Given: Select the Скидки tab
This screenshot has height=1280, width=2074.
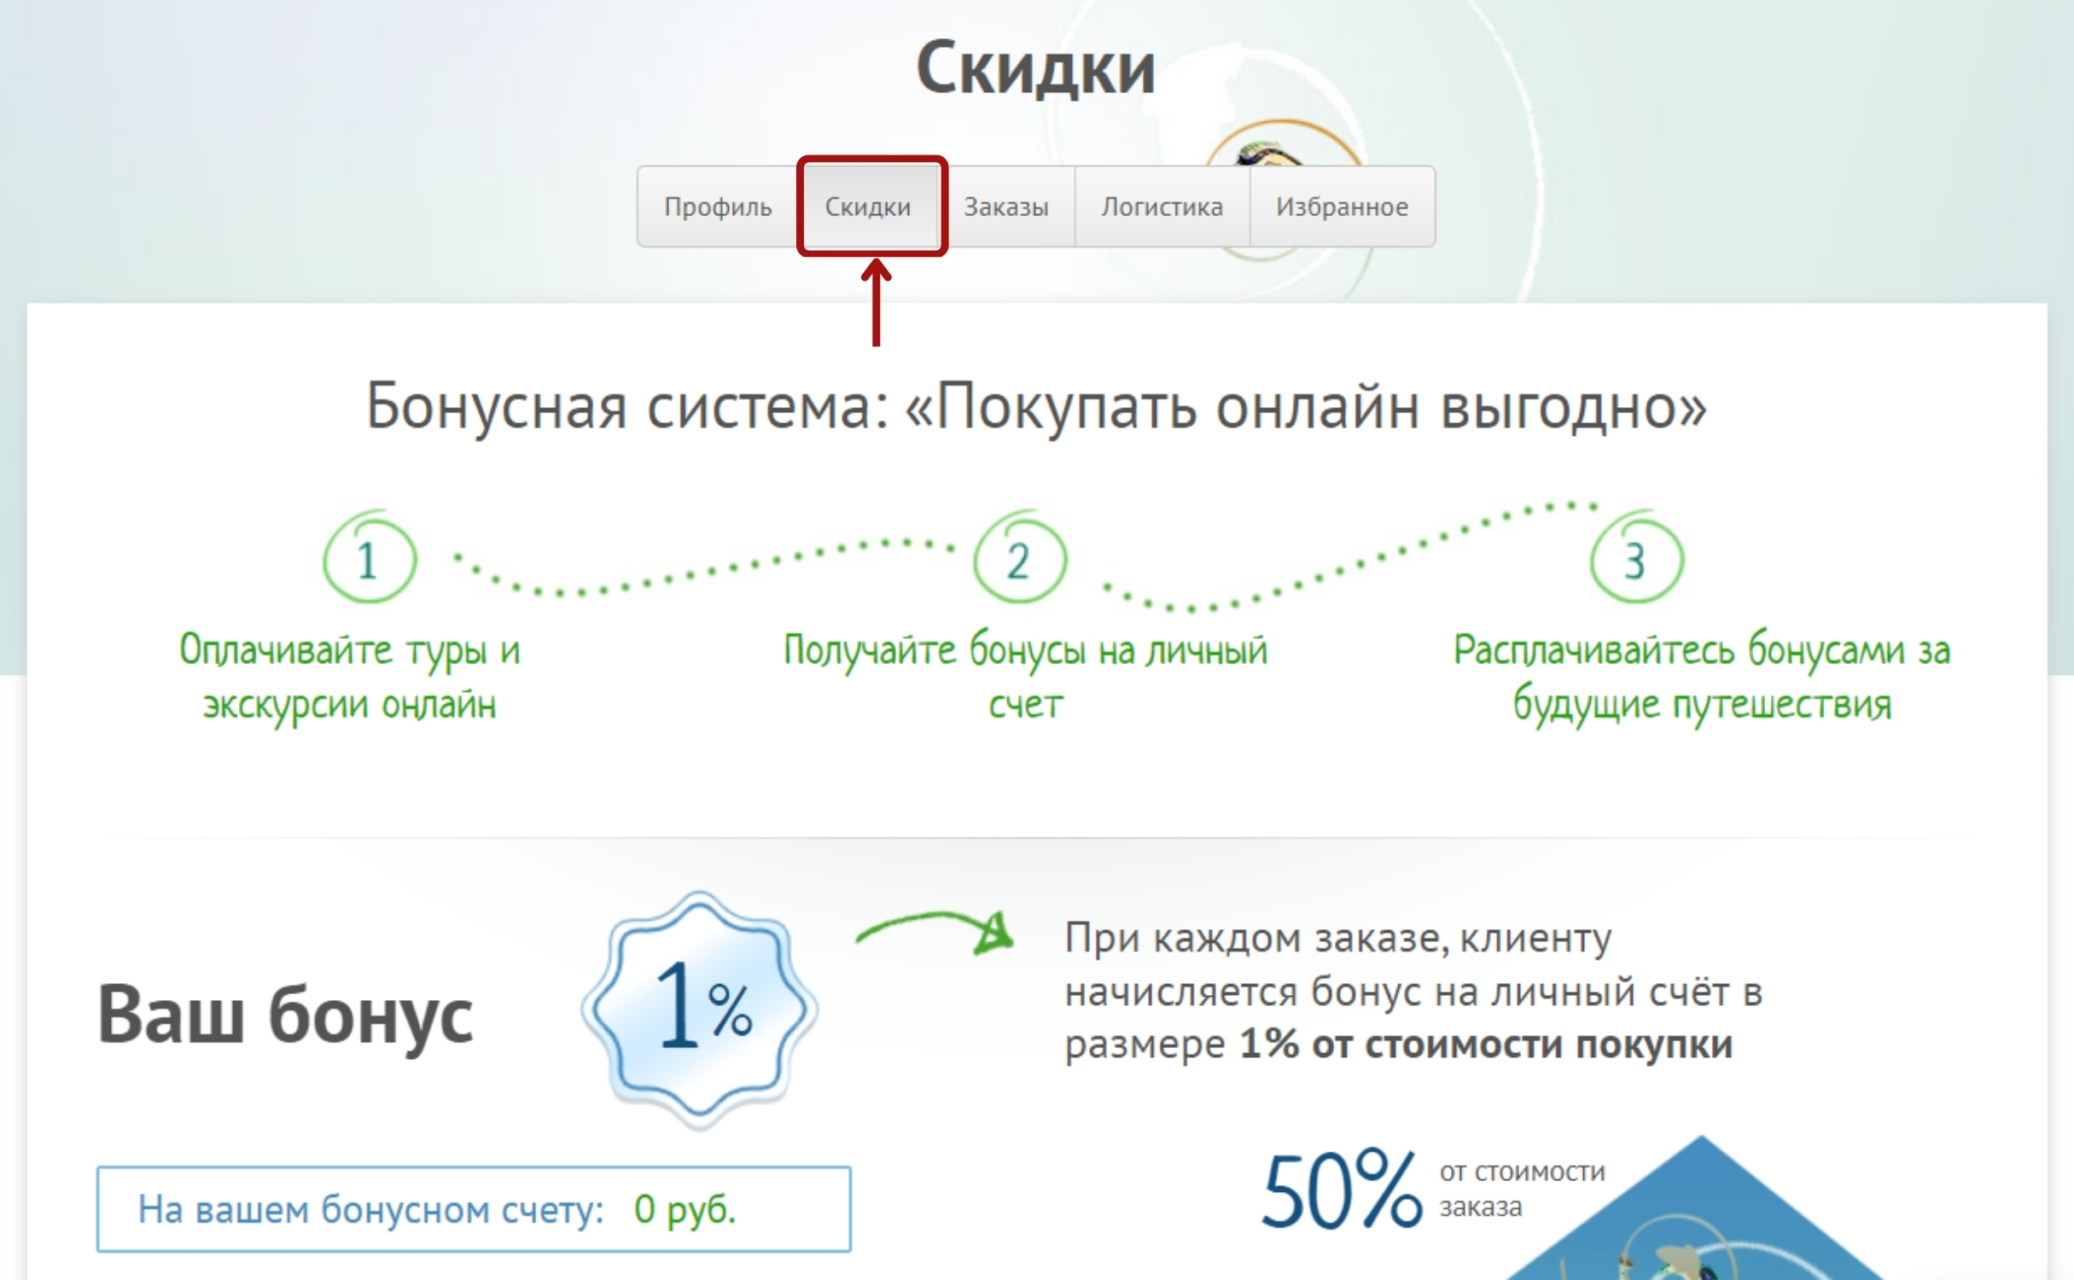Looking at the screenshot, I should point(868,207).
